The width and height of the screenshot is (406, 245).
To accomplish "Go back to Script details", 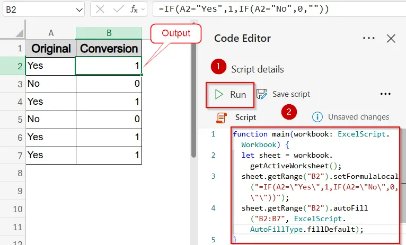I will pyautogui.click(x=258, y=69).
